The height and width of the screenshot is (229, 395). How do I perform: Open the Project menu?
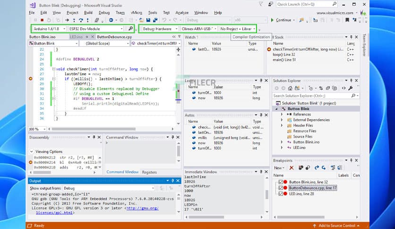(72, 13)
